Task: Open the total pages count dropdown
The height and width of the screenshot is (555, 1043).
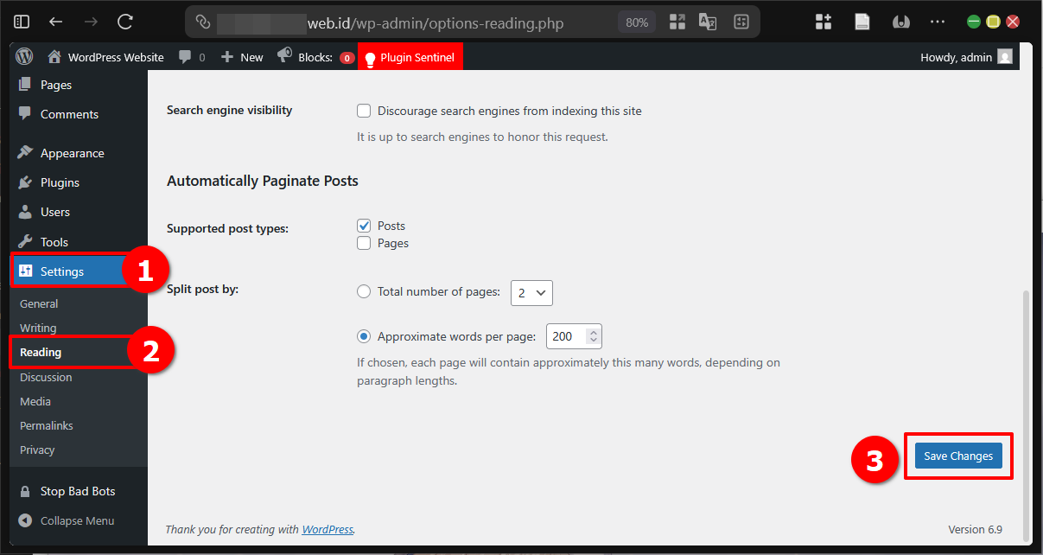Action: pyautogui.click(x=531, y=293)
